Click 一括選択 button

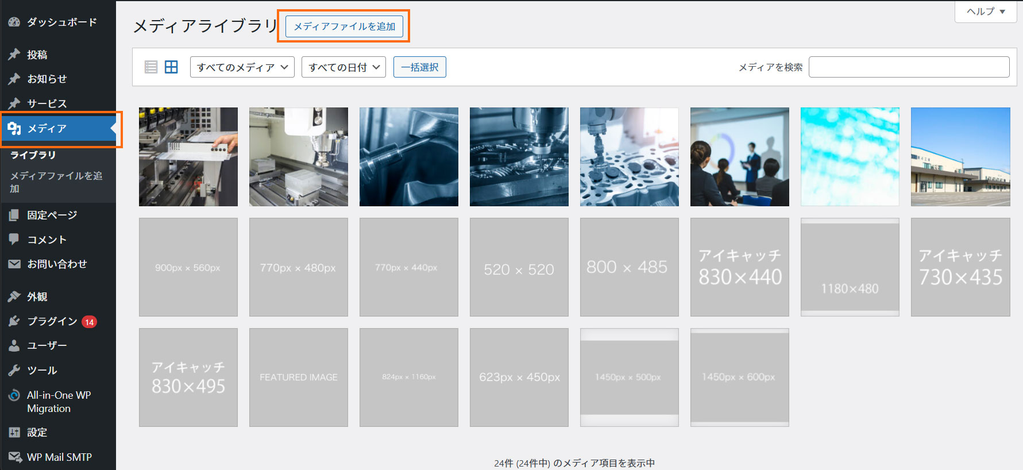(420, 67)
